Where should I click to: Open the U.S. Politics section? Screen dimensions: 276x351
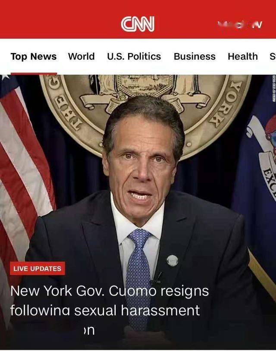pyautogui.click(x=134, y=56)
